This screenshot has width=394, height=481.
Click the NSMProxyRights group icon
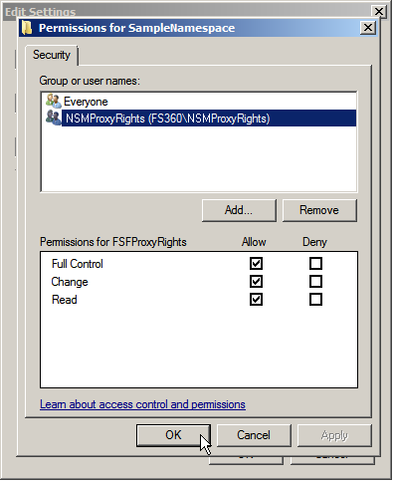click(x=54, y=119)
